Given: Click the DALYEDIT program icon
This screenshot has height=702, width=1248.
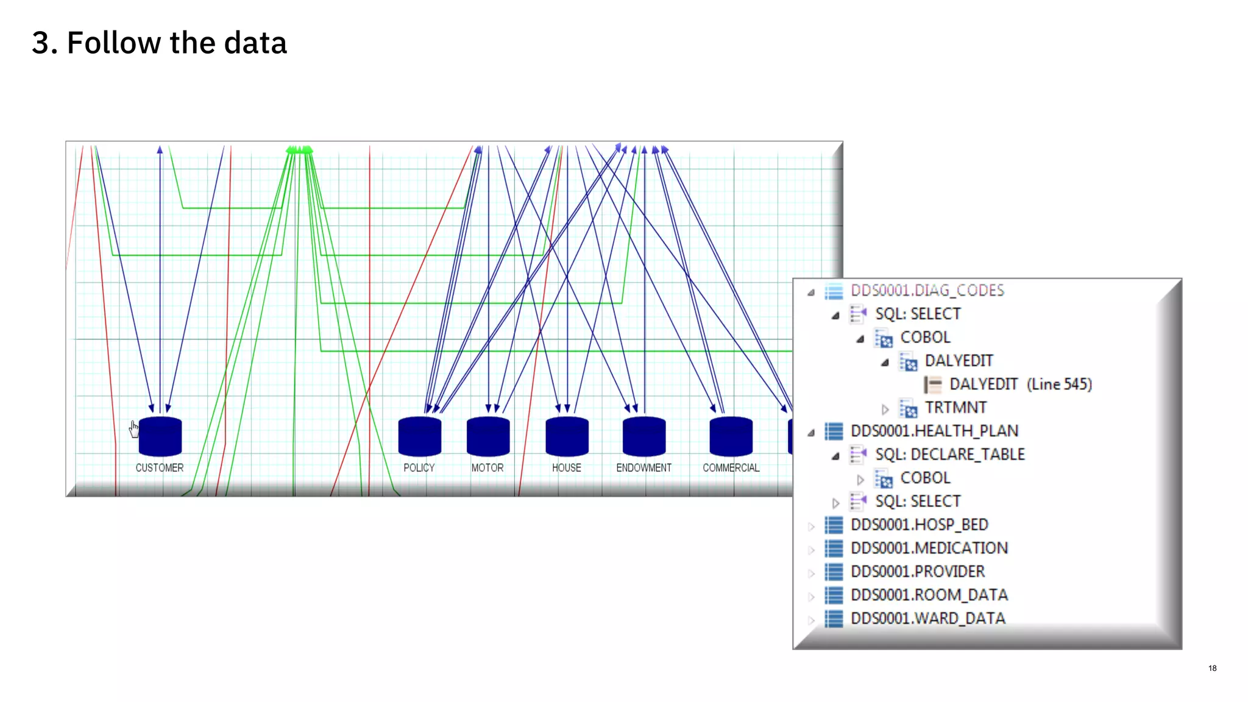Looking at the screenshot, I should (908, 361).
